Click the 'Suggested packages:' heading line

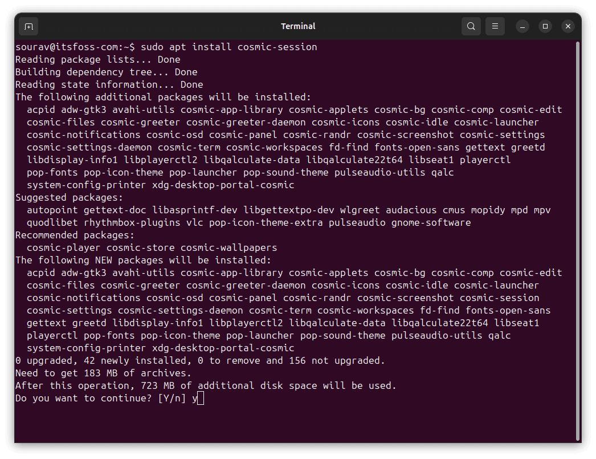pos(69,197)
